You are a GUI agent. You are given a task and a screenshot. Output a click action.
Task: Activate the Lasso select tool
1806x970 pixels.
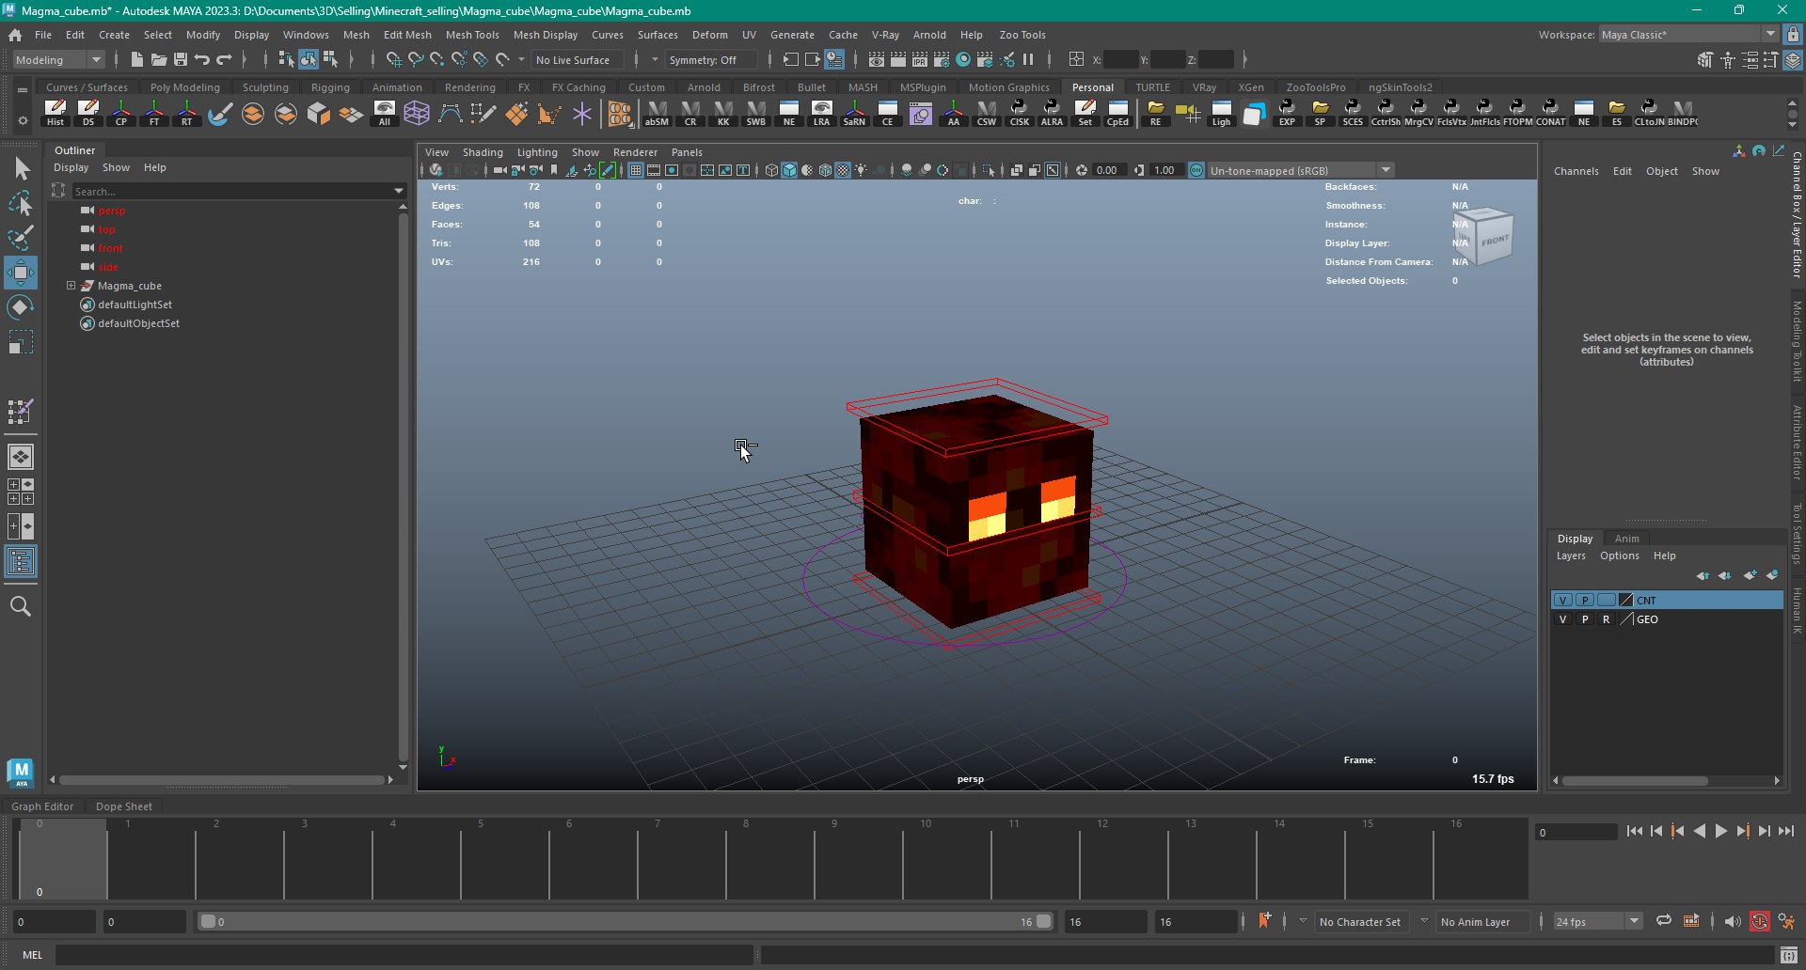pos(21,203)
